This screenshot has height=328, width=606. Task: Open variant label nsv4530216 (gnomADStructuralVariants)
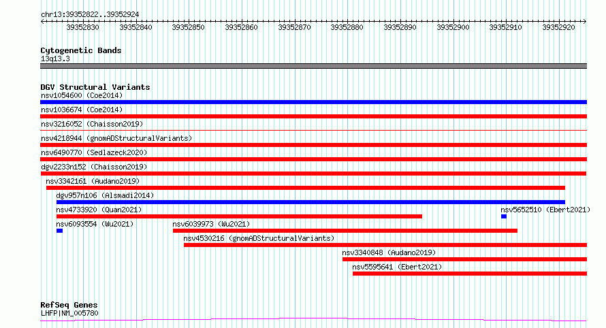click(x=259, y=238)
